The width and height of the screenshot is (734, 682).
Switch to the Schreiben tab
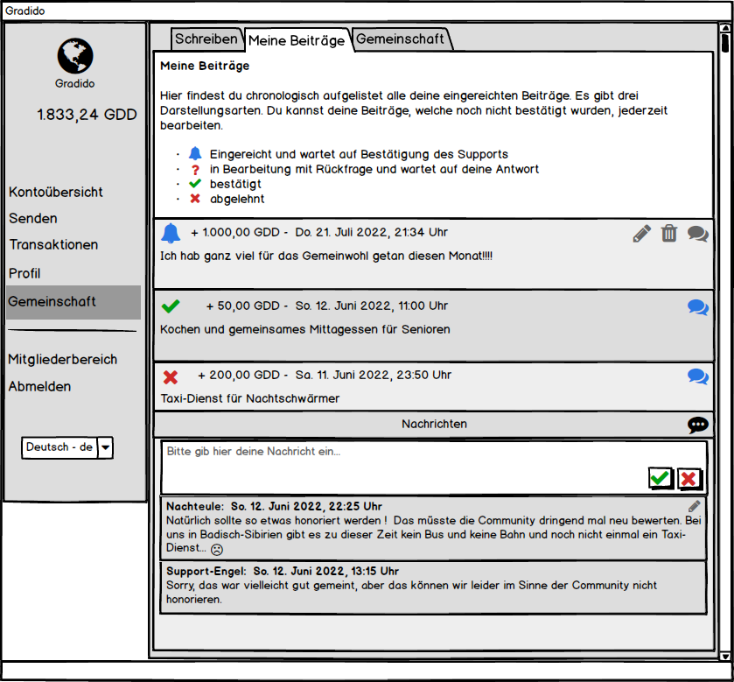[x=206, y=39]
